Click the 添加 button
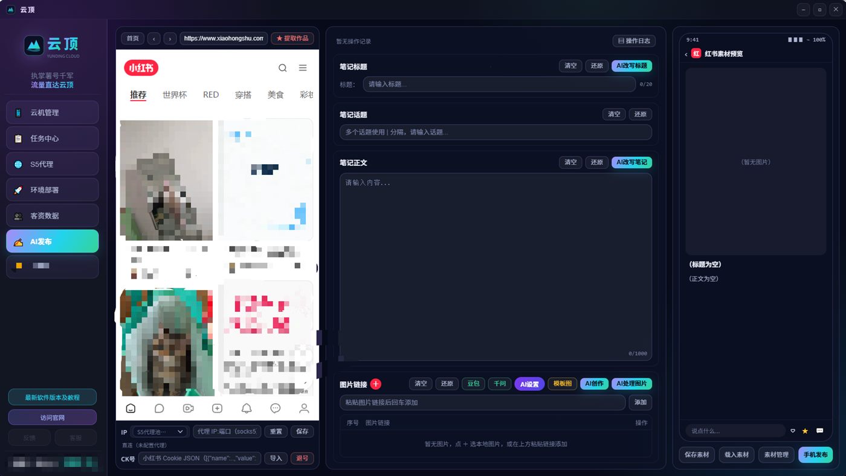This screenshot has height=476, width=846. point(641,402)
